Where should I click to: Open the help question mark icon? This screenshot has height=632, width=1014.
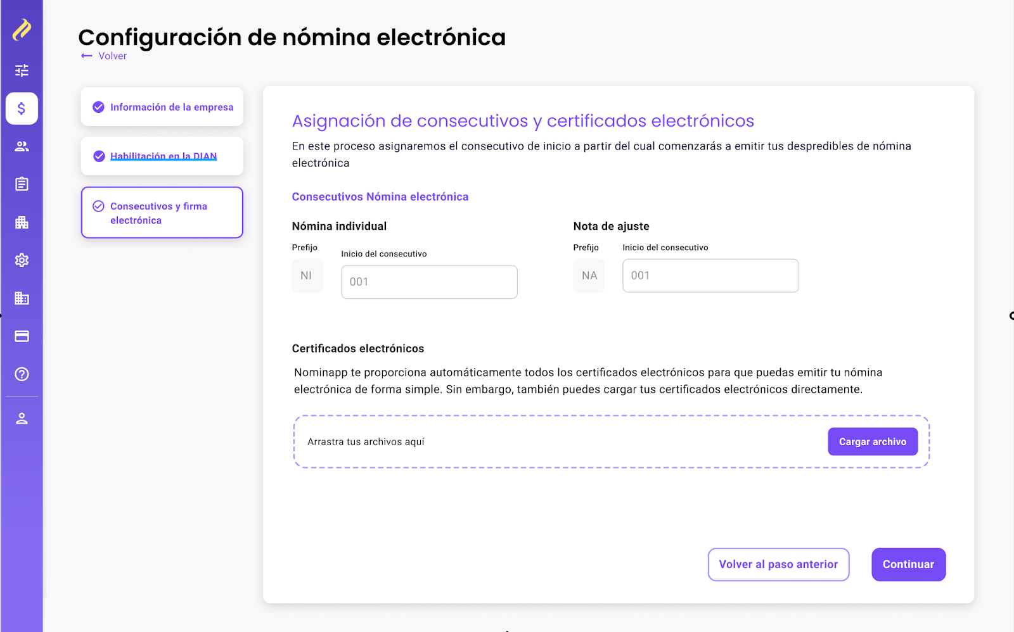coord(22,374)
